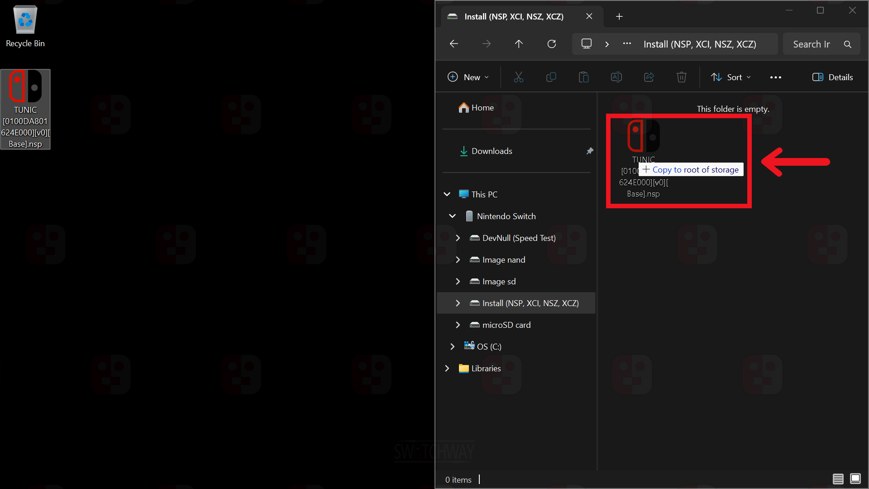Image resolution: width=869 pixels, height=489 pixels.
Task: Click the Rename icon in toolbar
Action: point(616,77)
